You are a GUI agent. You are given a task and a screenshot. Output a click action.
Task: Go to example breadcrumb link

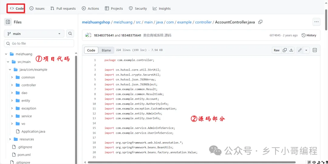(x=185, y=22)
